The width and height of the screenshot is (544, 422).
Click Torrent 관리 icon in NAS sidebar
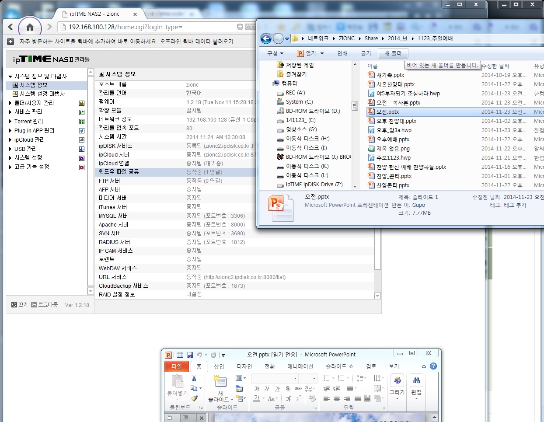81,122
